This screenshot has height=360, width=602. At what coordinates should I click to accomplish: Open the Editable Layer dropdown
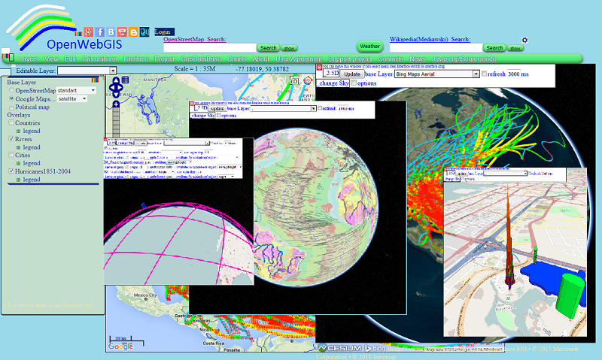[x=87, y=71]
